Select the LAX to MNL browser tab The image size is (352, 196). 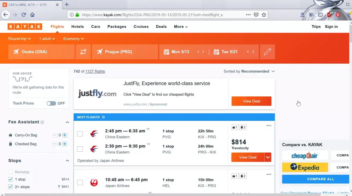point(31,4)
